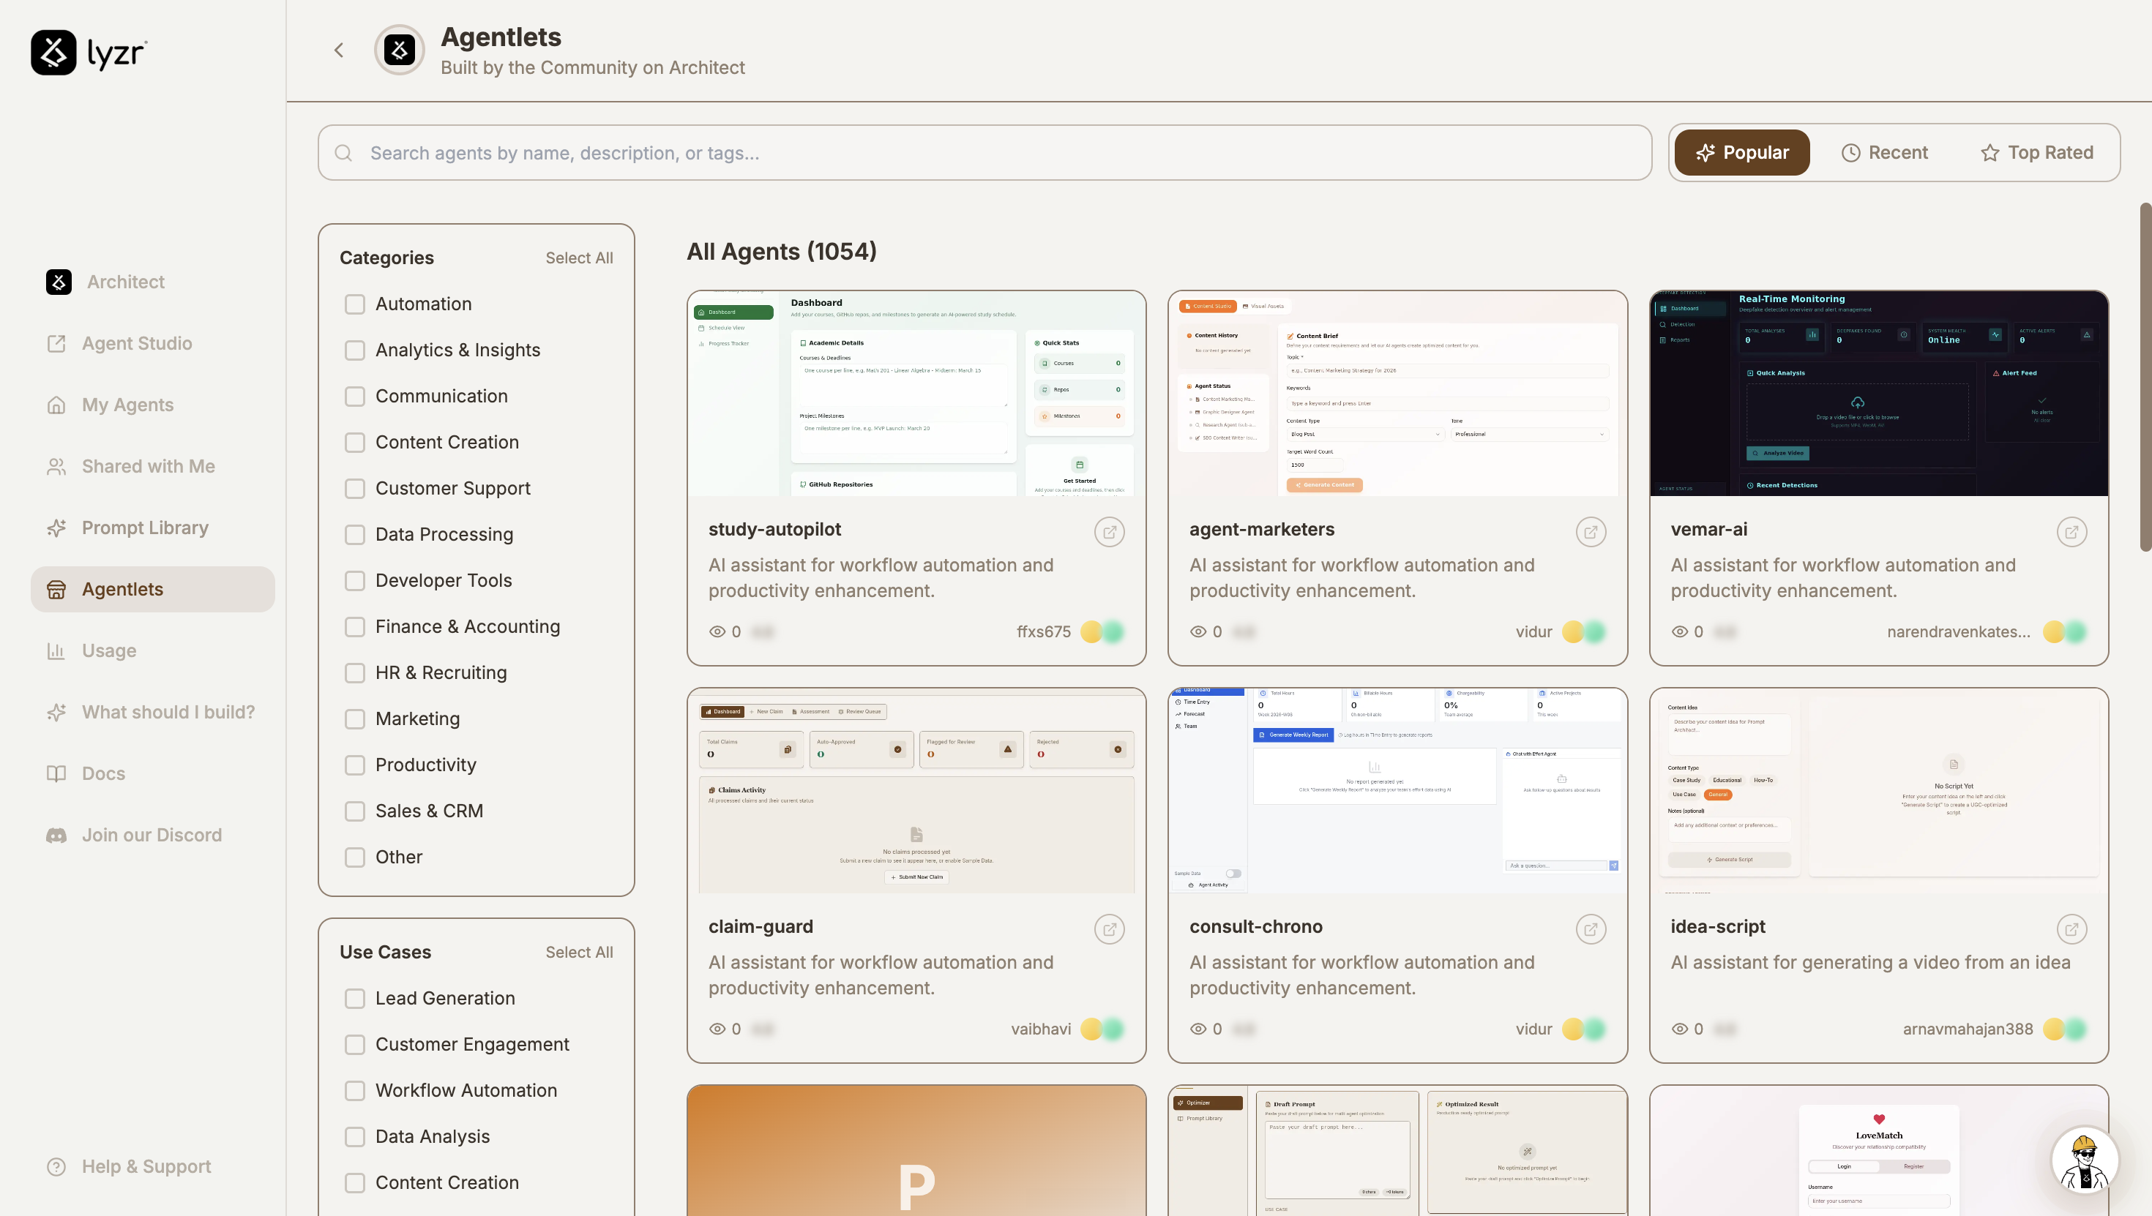
Task: Check the Automation category
Action: 355,304
